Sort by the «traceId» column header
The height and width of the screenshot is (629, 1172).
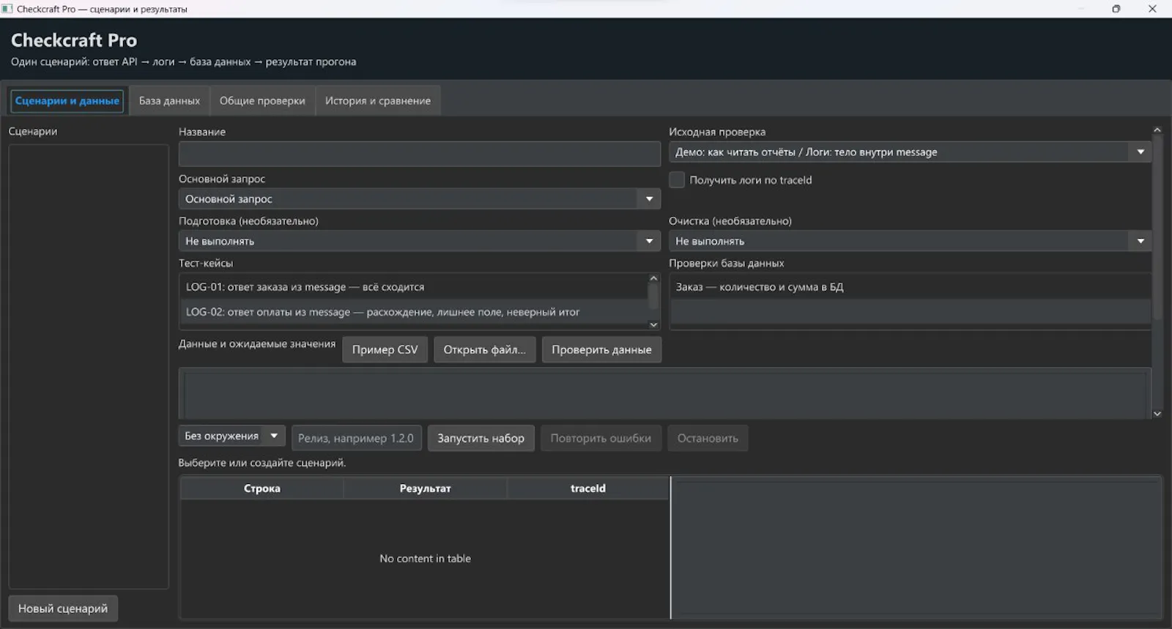pos(588,488)
